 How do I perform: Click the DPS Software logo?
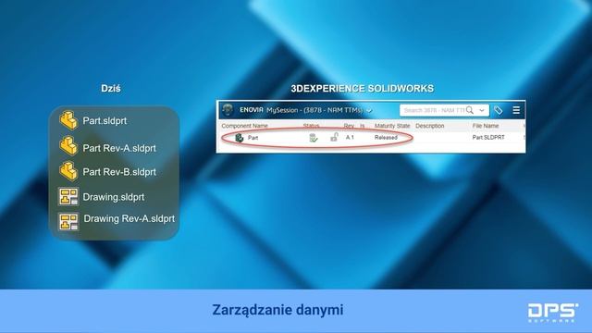click(x=553, y=313)
